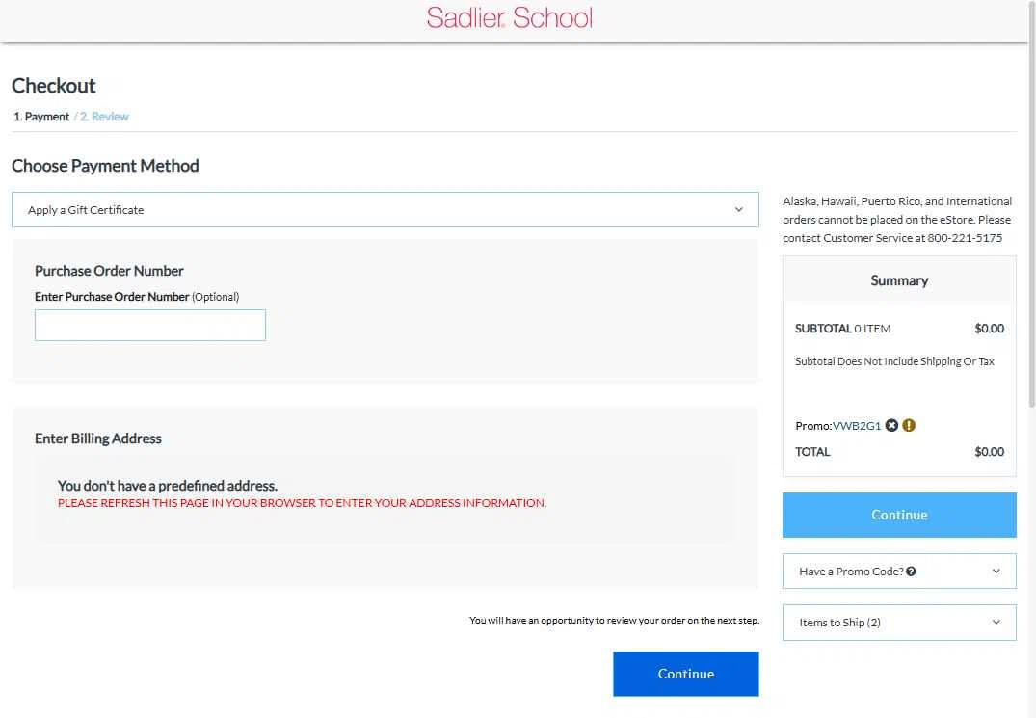Click the TOTAL $0.00 amount

(989, 452)
